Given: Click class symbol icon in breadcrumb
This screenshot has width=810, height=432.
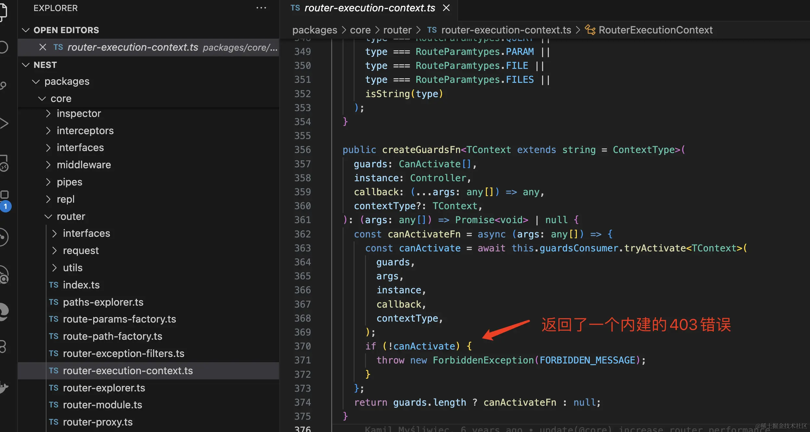Looking at the screenshot, I should 590,30.
